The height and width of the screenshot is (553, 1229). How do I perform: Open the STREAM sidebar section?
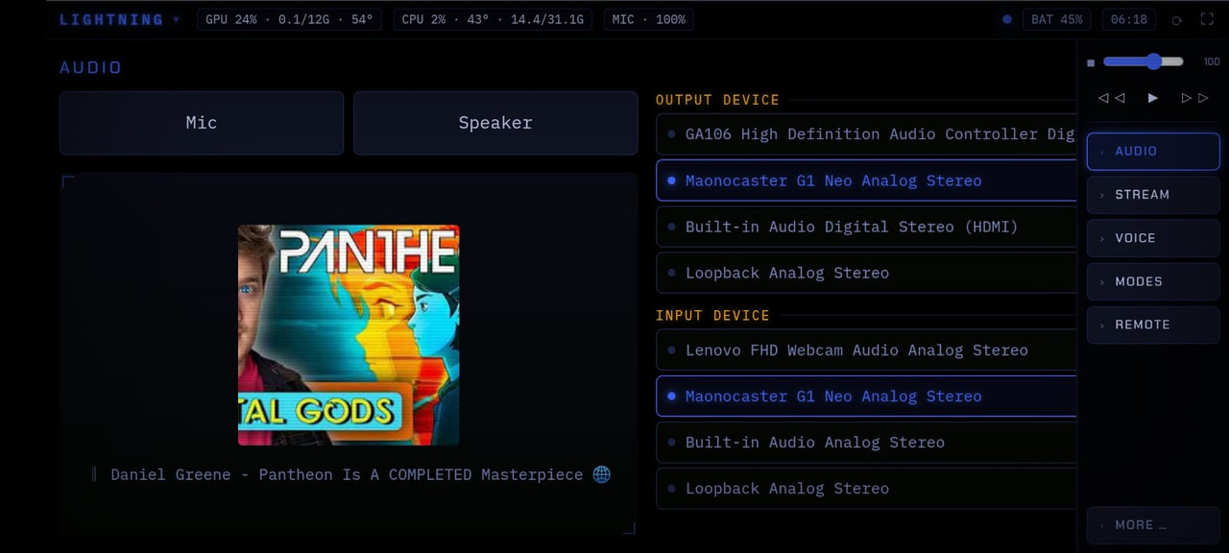click(1153, 195)
